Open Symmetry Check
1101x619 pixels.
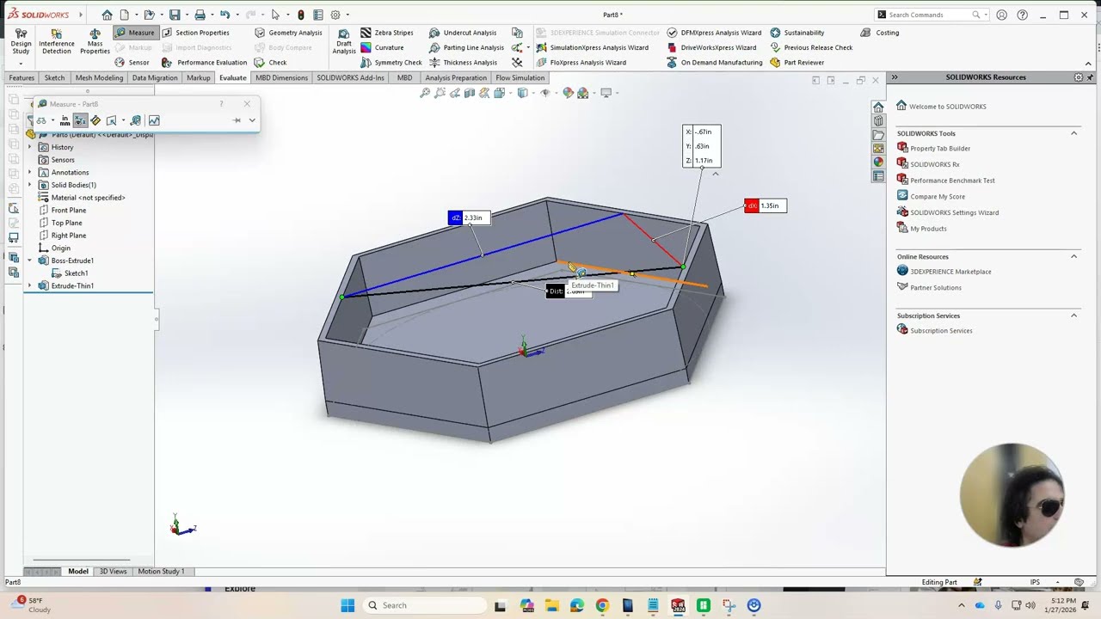[x=391, y=63]
